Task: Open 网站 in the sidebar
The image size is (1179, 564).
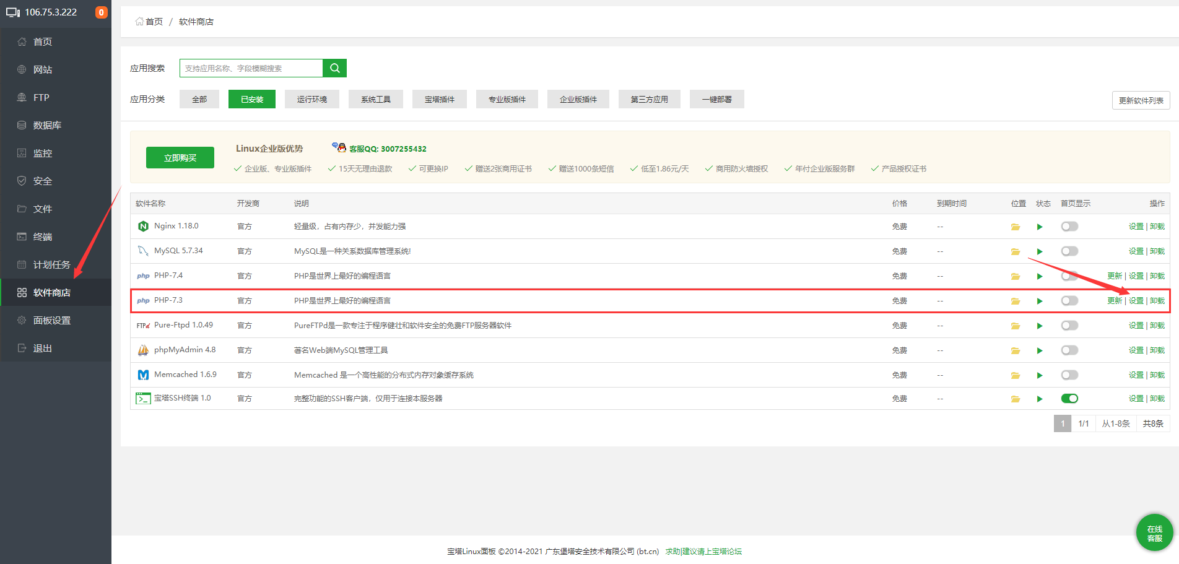Action: tap(56, 69)
